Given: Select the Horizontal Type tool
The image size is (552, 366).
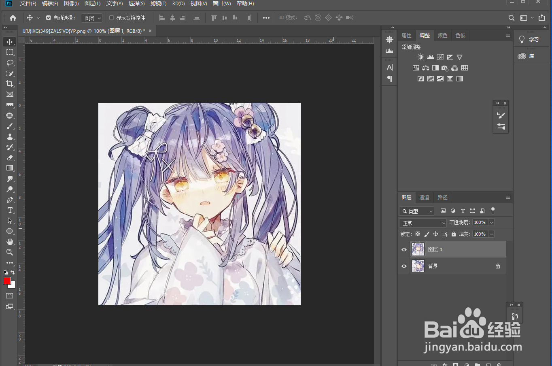Looking at the screenshot, I should coord(10,210).
